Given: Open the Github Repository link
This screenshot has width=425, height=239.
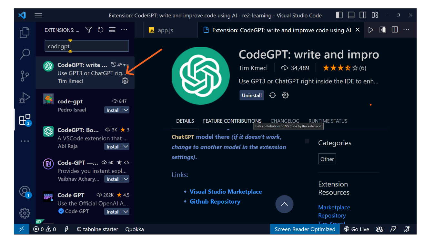Looking at the screenshot, I should tap(215, 202).
